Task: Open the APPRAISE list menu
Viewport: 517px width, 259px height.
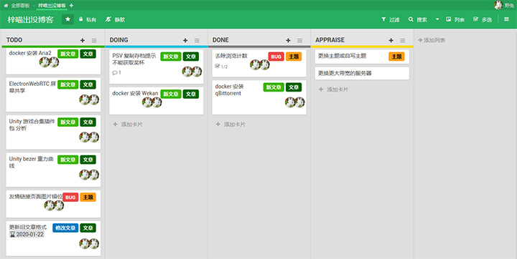Action: coord(403,41)
